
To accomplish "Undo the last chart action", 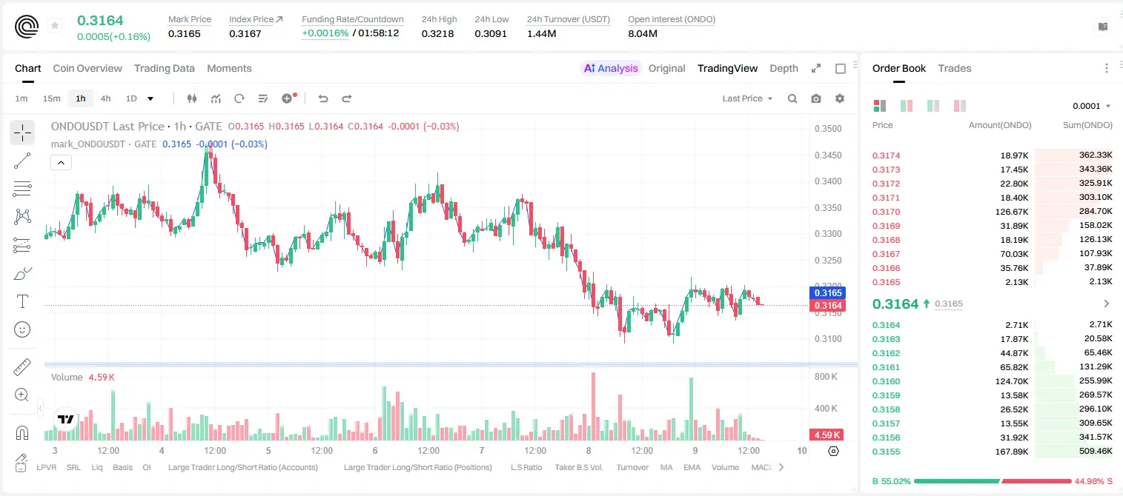I will (x=323, y=98).
